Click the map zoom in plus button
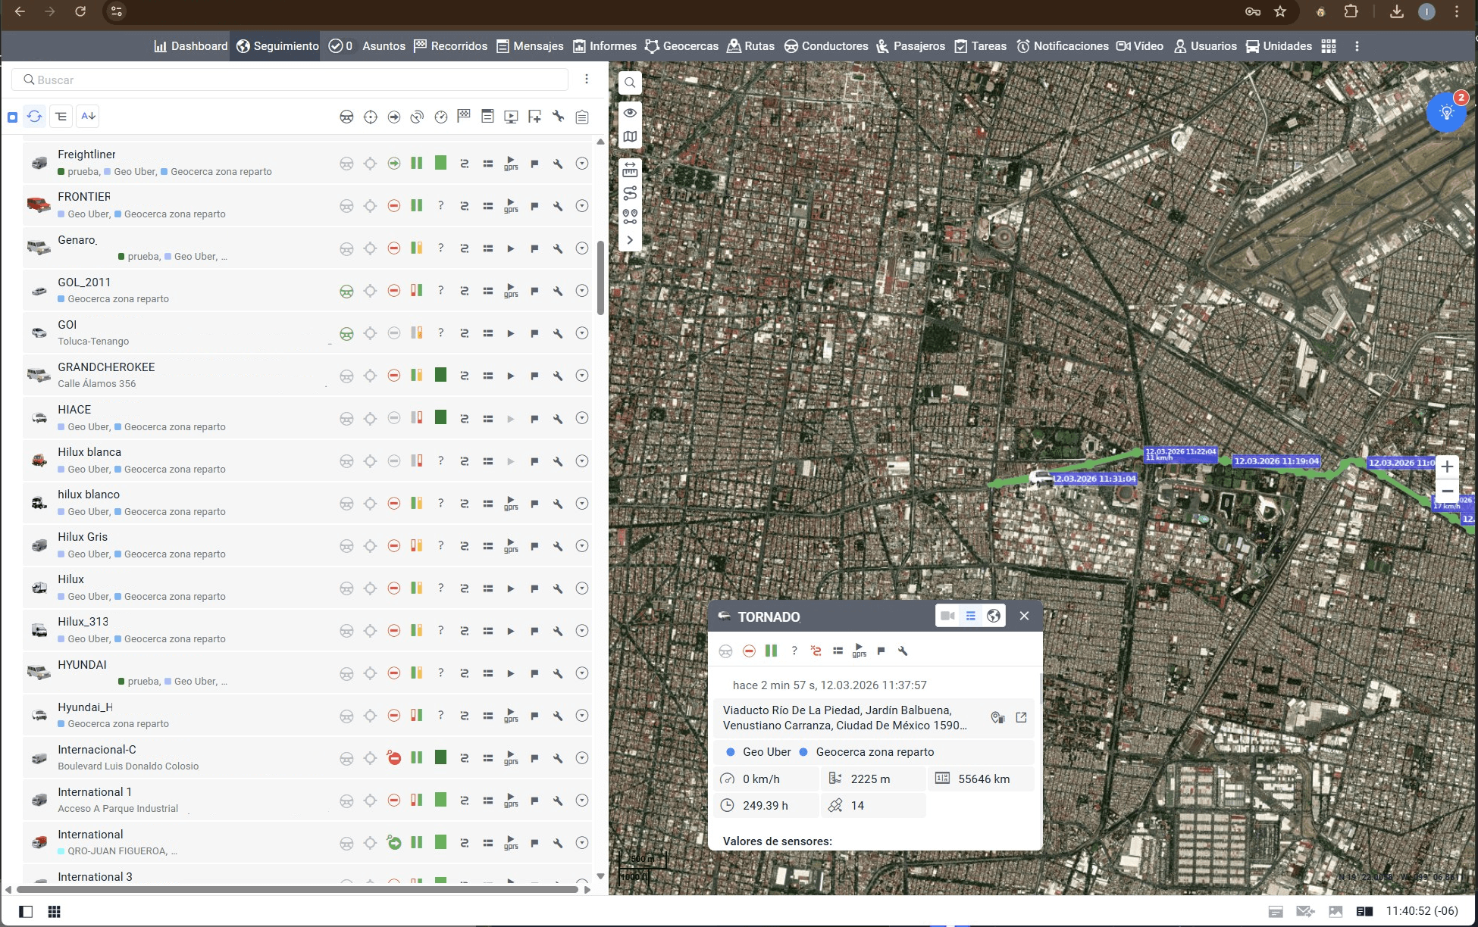Screen dimensions: 1478x927 (1447, 467)
